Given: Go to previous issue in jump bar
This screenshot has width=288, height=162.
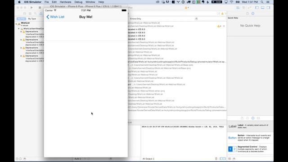Looking at the screenshot, I should click(219, 13).
